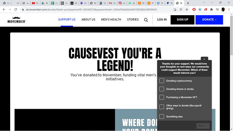This screenshot has width=233, height=131.
Task: Switch to the YouTube tab
Action: pos(35,3)
